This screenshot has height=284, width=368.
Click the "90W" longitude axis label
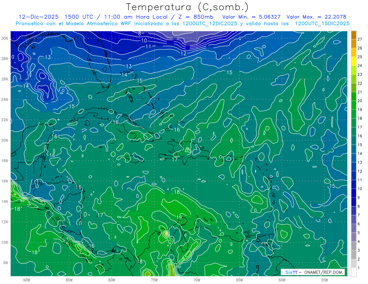[26, 280]
